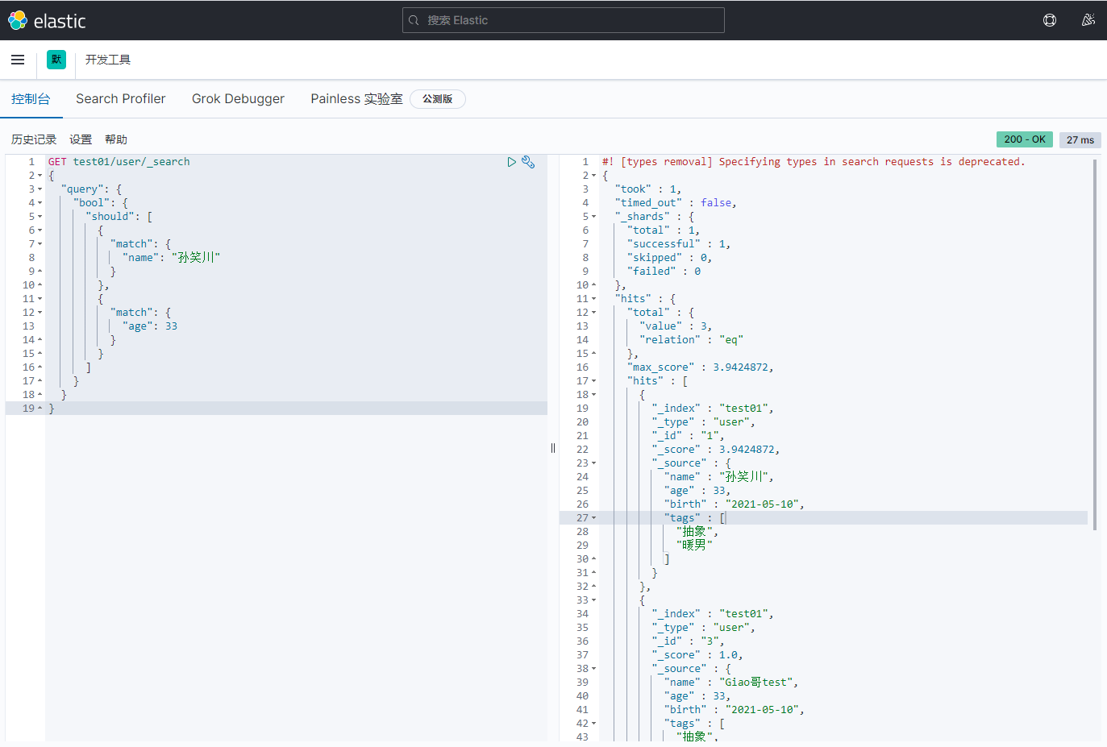Click the age value 33 in the request

point(172,326)
